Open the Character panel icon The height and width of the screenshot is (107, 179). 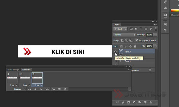pos(165,24)
